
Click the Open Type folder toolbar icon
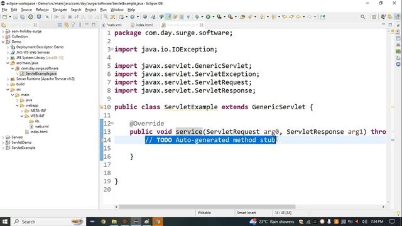pos(242,17)
